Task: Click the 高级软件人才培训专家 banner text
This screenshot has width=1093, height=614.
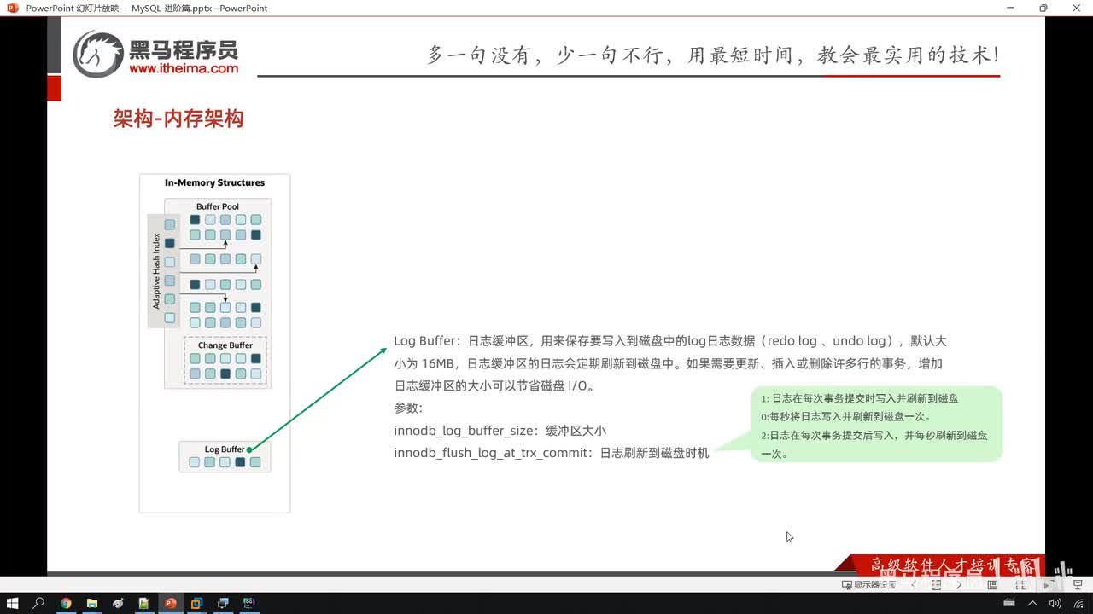Action: tap(955, 565)
